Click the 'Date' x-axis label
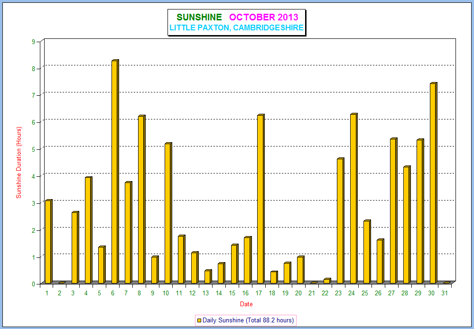Image resolution: width=474 pixels, height=329 pixels. [246, 304]
